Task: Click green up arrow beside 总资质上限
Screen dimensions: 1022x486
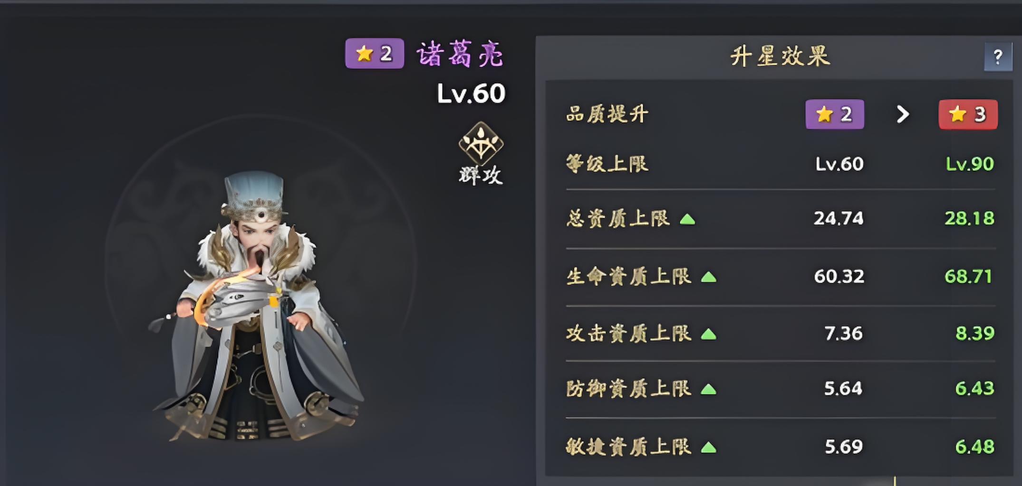Action: click(x=687, y=219)
